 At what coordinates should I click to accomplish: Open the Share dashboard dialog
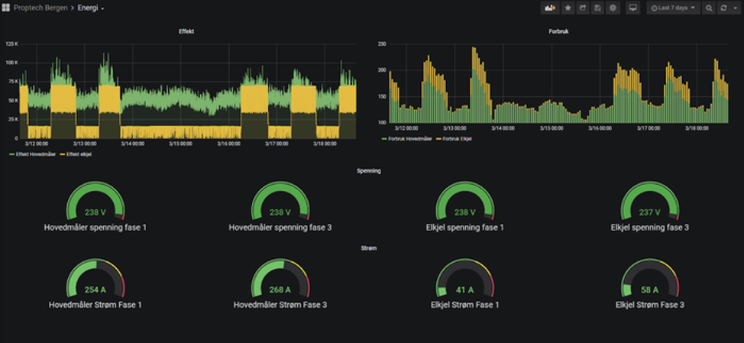click(x=583, y=8)
